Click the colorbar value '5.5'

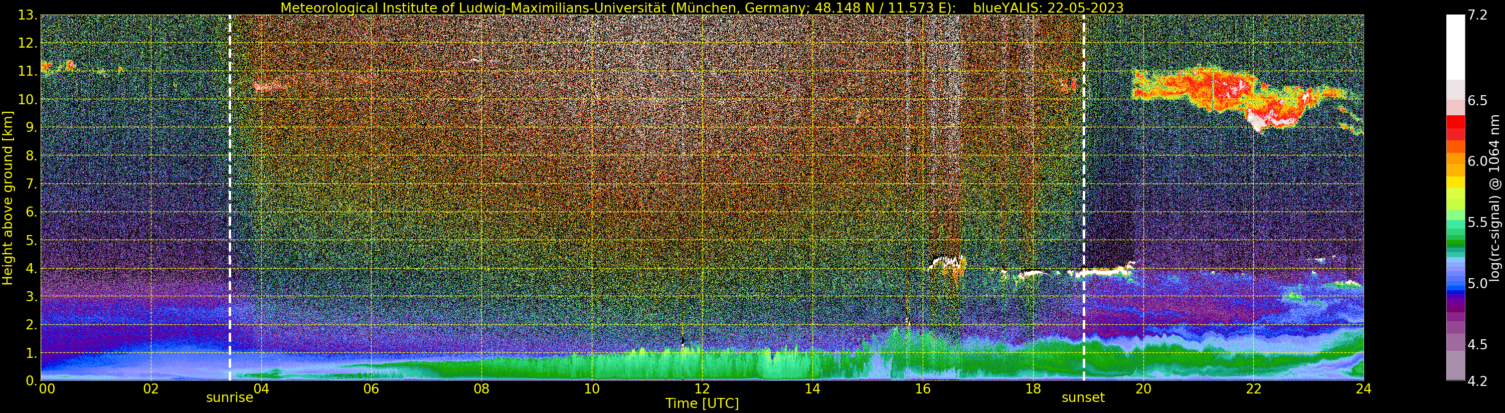pos(1477,223)
